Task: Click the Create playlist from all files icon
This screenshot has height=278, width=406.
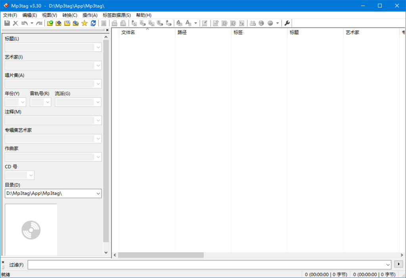Action: tap(224, 23)
